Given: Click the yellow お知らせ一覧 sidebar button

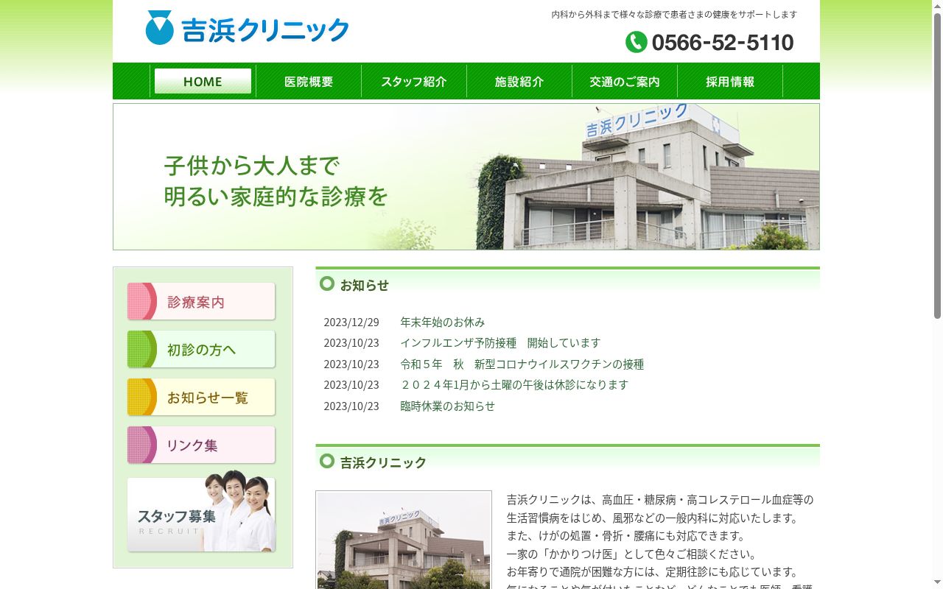Looking at the screenshot, I should 201,397.
